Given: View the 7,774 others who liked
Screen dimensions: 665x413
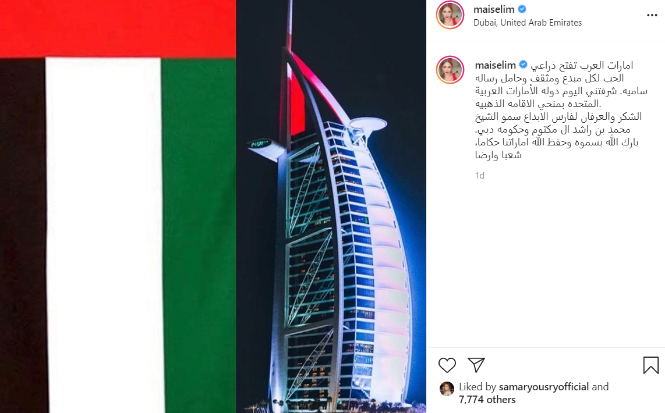Looking at the screenshot, I should 487,400.
